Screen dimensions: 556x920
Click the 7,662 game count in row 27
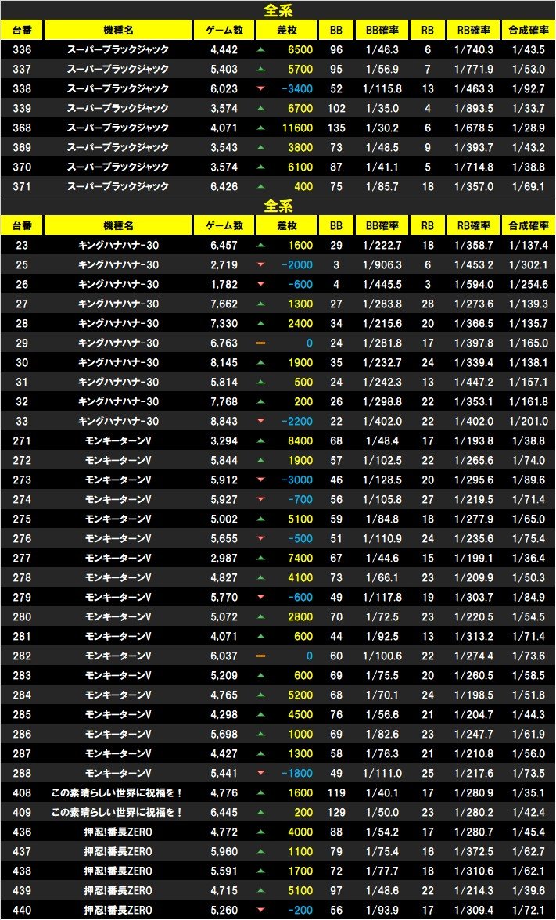pyautogui.click(x=224, y=304)
